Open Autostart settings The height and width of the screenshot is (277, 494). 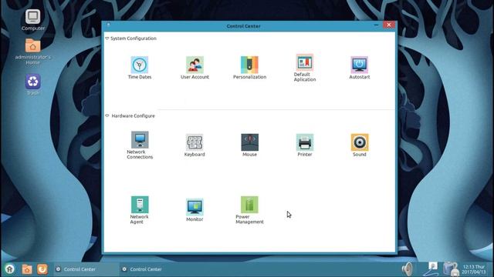coord(360,68)
